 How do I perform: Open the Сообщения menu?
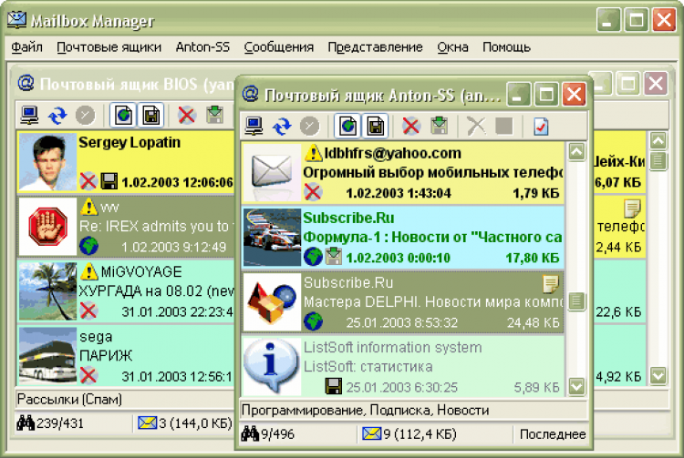pos(279,46)
